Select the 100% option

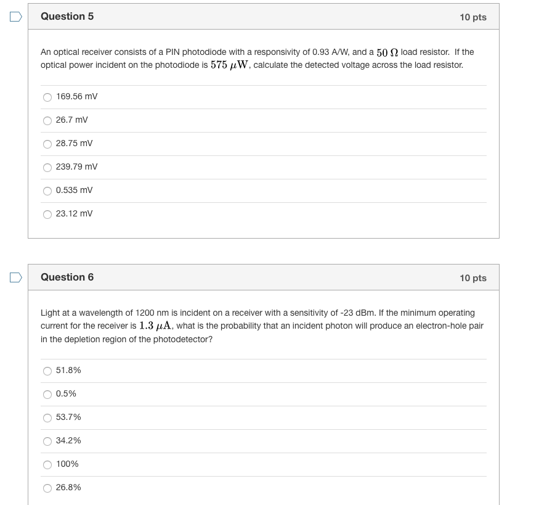47,464
